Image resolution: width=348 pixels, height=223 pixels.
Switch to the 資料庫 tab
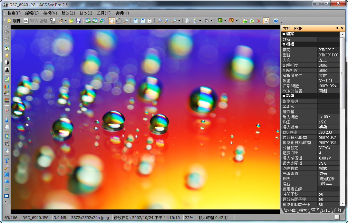click(290, 210)
